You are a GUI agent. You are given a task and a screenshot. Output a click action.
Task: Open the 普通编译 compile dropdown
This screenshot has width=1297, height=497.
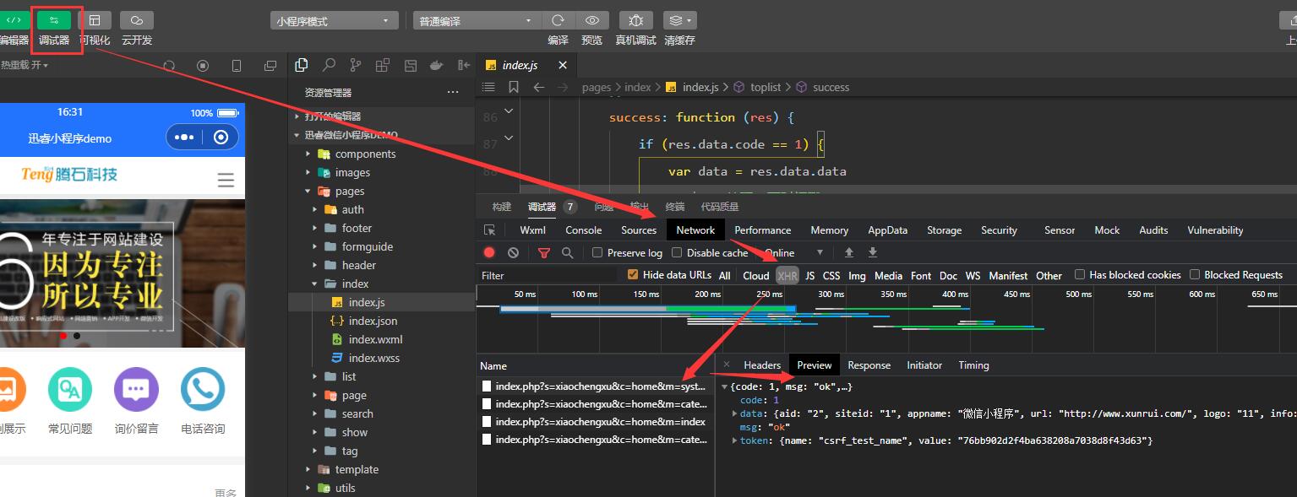[477, 20]
